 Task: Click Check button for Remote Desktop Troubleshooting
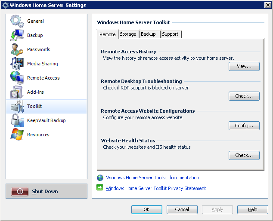[244, 96]
